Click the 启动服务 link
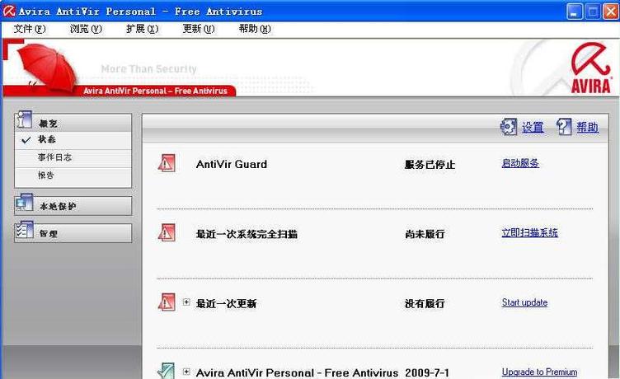 [520, 163]
